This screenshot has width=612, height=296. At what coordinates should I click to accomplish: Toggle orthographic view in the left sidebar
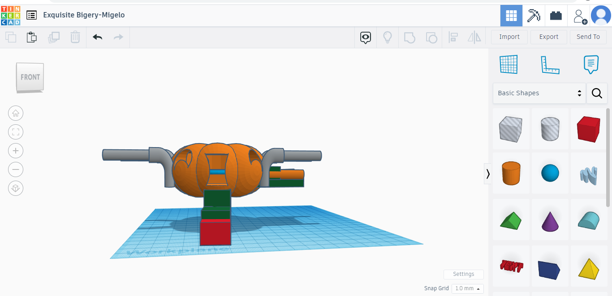16,188
